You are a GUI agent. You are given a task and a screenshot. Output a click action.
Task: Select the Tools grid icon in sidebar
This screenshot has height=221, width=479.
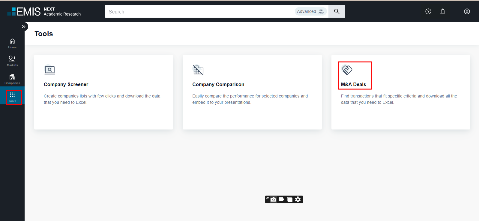point(12,97)
